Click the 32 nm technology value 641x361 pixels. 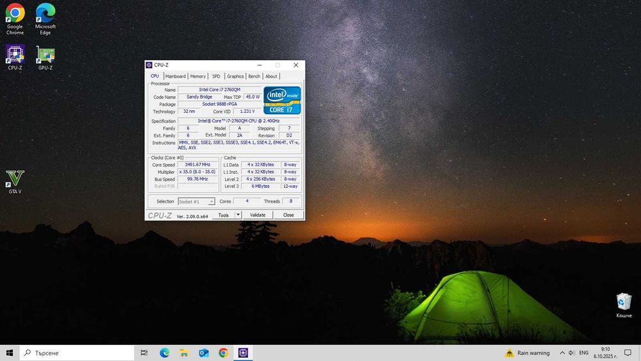coord(189,111)
